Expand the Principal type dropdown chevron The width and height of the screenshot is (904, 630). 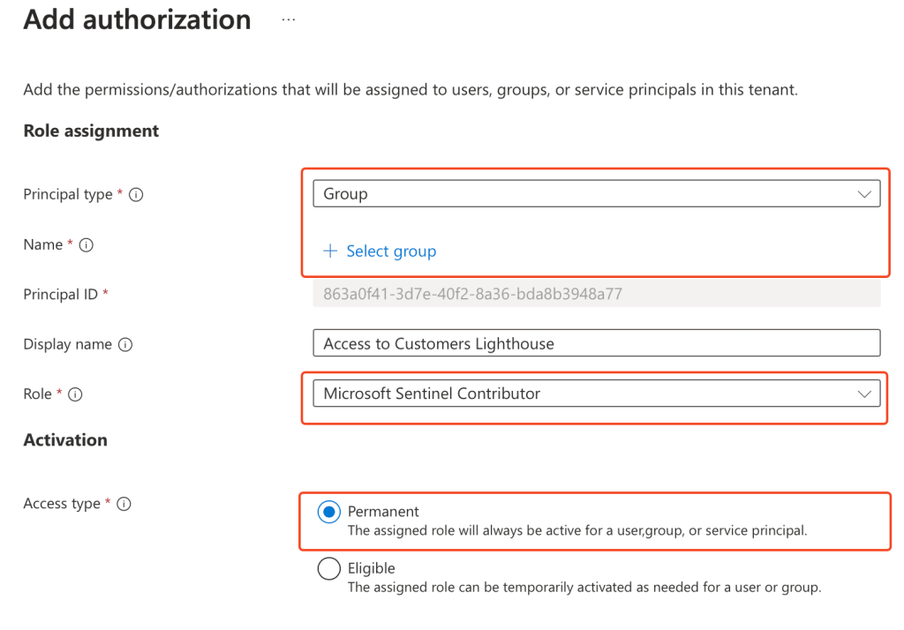point(864,195)
